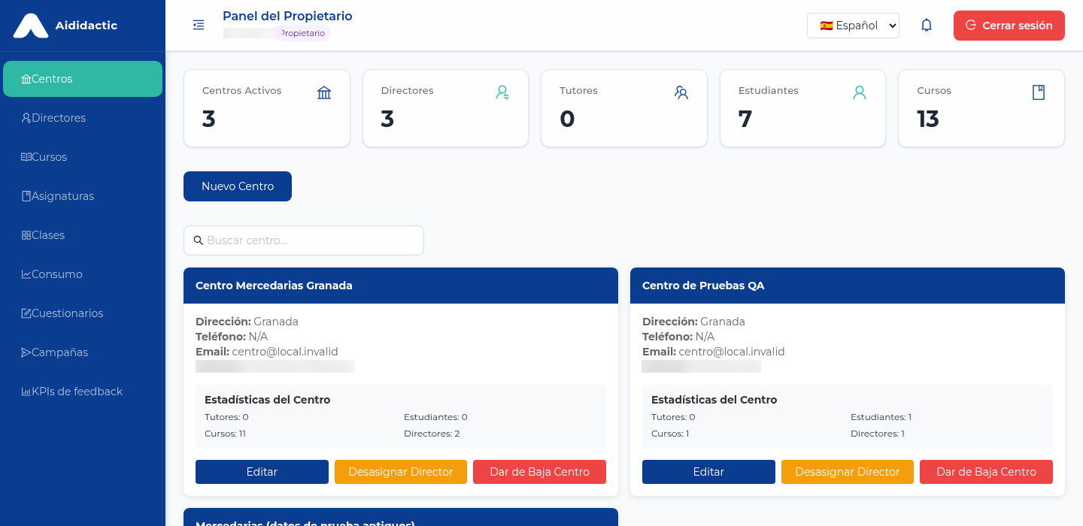Screen dimensions: 1083x526
Task: Click the Campañas send icon in sidebar
Action: point(26,352)
